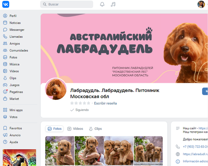Open Perfil from the sidebar menu
208x166 pixels.
click(13, 16)
